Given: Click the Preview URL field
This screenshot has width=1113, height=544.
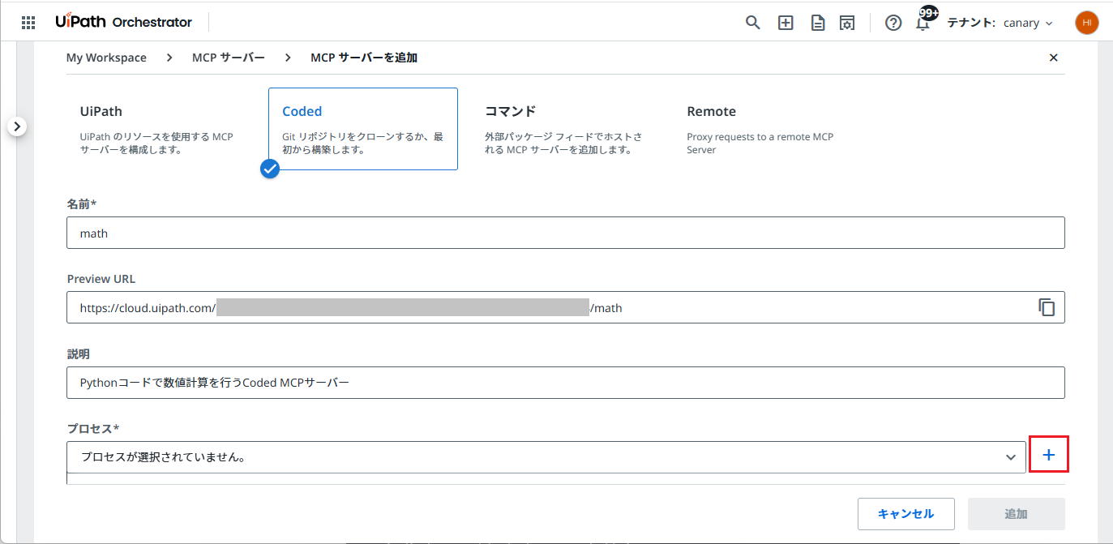Looking at the screenshot, I should (x=566, y=307).
